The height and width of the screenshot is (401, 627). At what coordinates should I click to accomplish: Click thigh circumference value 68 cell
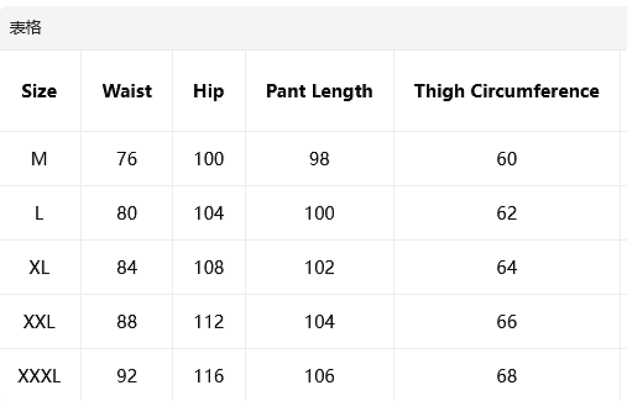click(x=507, y=376)
